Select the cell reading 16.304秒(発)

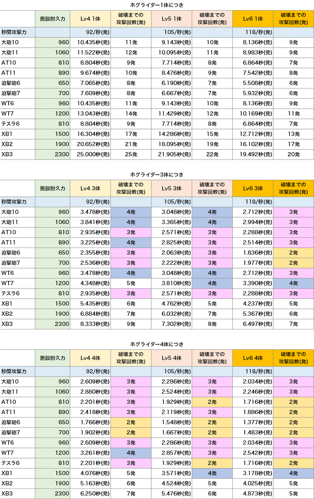click(91, 134)
